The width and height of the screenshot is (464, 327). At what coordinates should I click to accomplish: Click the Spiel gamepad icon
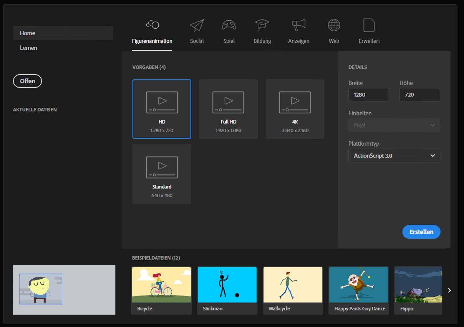click(x=229, y=25)
